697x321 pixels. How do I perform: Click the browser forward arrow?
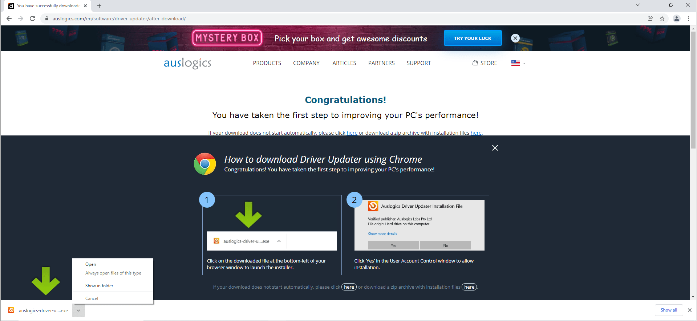click(x=21, y=19)
